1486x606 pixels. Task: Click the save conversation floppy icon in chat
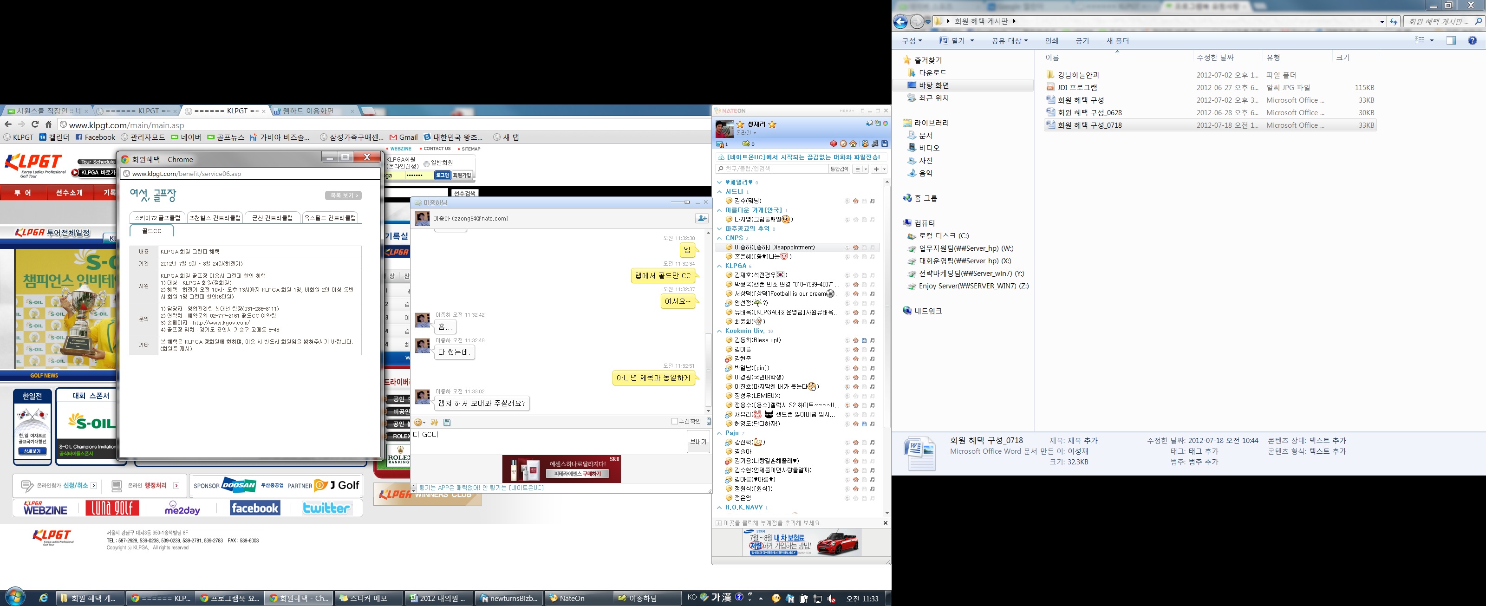[x=446, y=422]
